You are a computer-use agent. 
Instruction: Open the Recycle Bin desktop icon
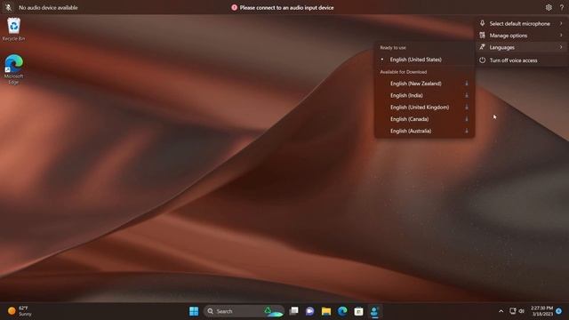tap(14, 29)
